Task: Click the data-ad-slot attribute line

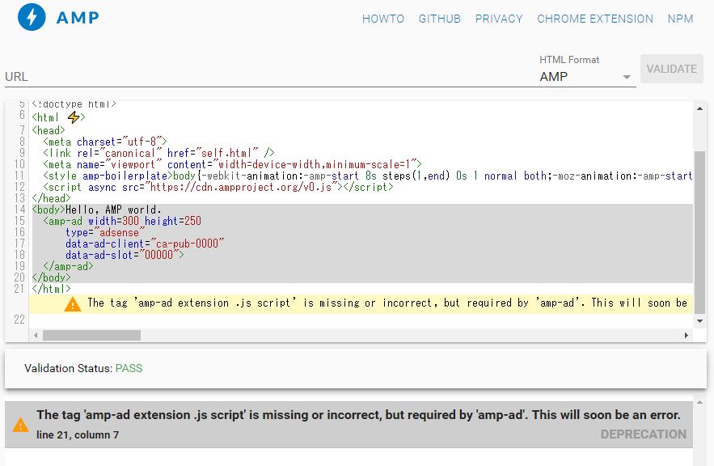Action: tap(125, 255)
